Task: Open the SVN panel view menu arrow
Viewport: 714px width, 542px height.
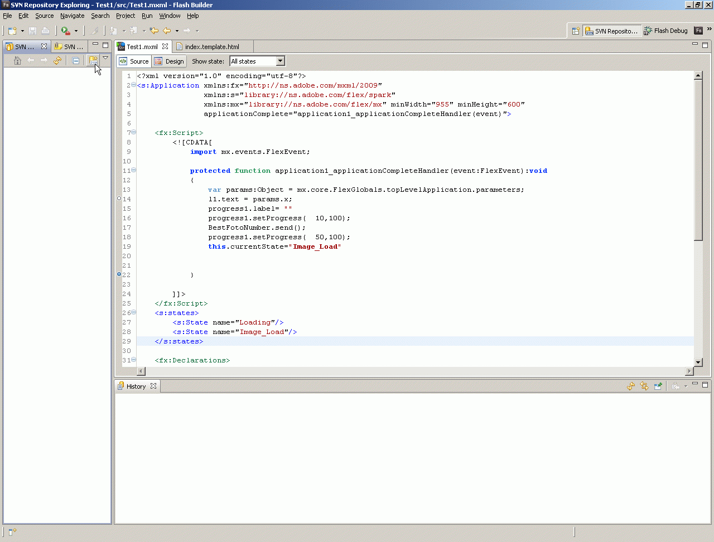Action: [105, 58]
